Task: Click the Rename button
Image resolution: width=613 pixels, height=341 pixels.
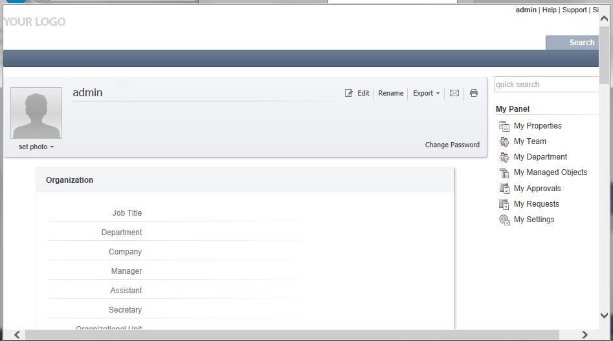Action: [x=390, y=93]
